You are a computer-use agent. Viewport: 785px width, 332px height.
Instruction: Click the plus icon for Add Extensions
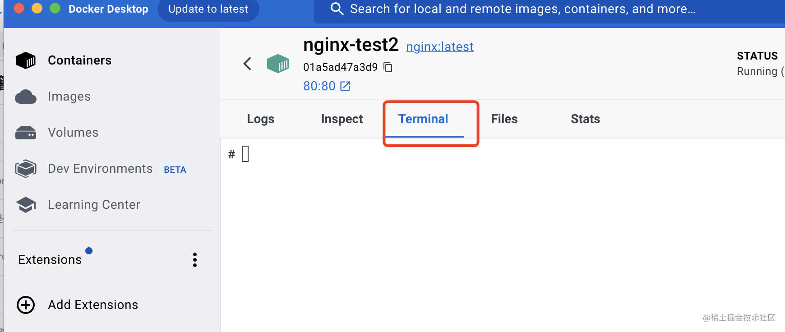pyautogui.click(x=26, y=305)
